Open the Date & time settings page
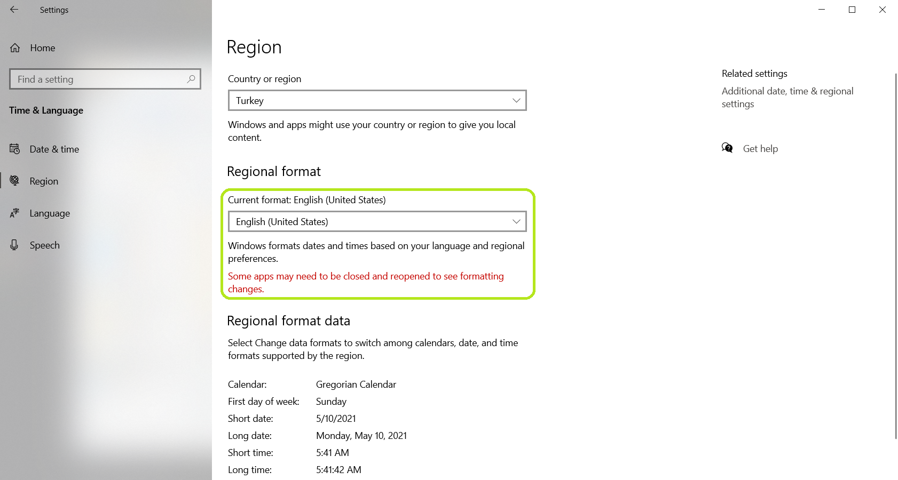 pos(54,149)
